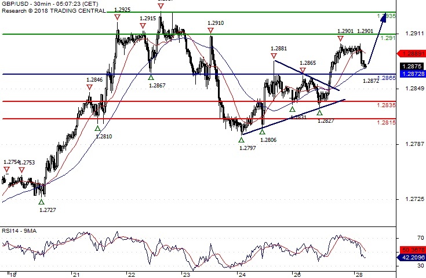Click the red 1.2835 support level label
The image size is (426, 278).
[x=387, y=105]
